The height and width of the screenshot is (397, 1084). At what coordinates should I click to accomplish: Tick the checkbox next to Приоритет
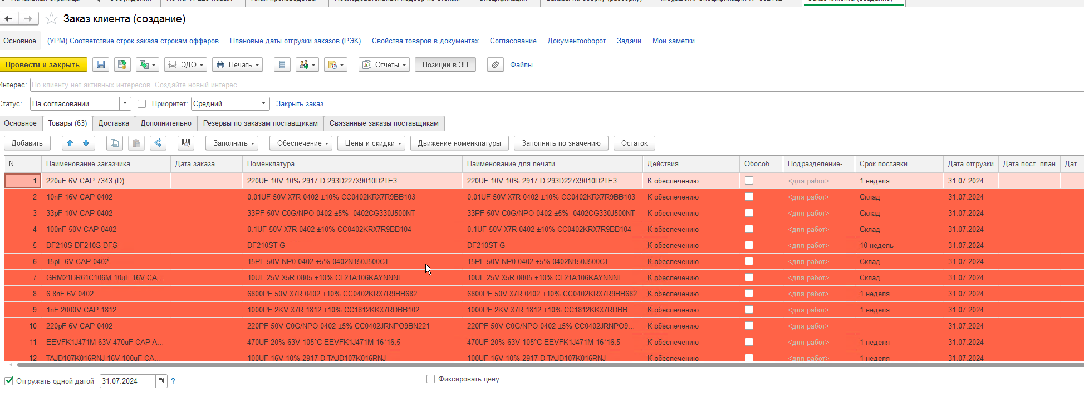click(x=141, y=104)
